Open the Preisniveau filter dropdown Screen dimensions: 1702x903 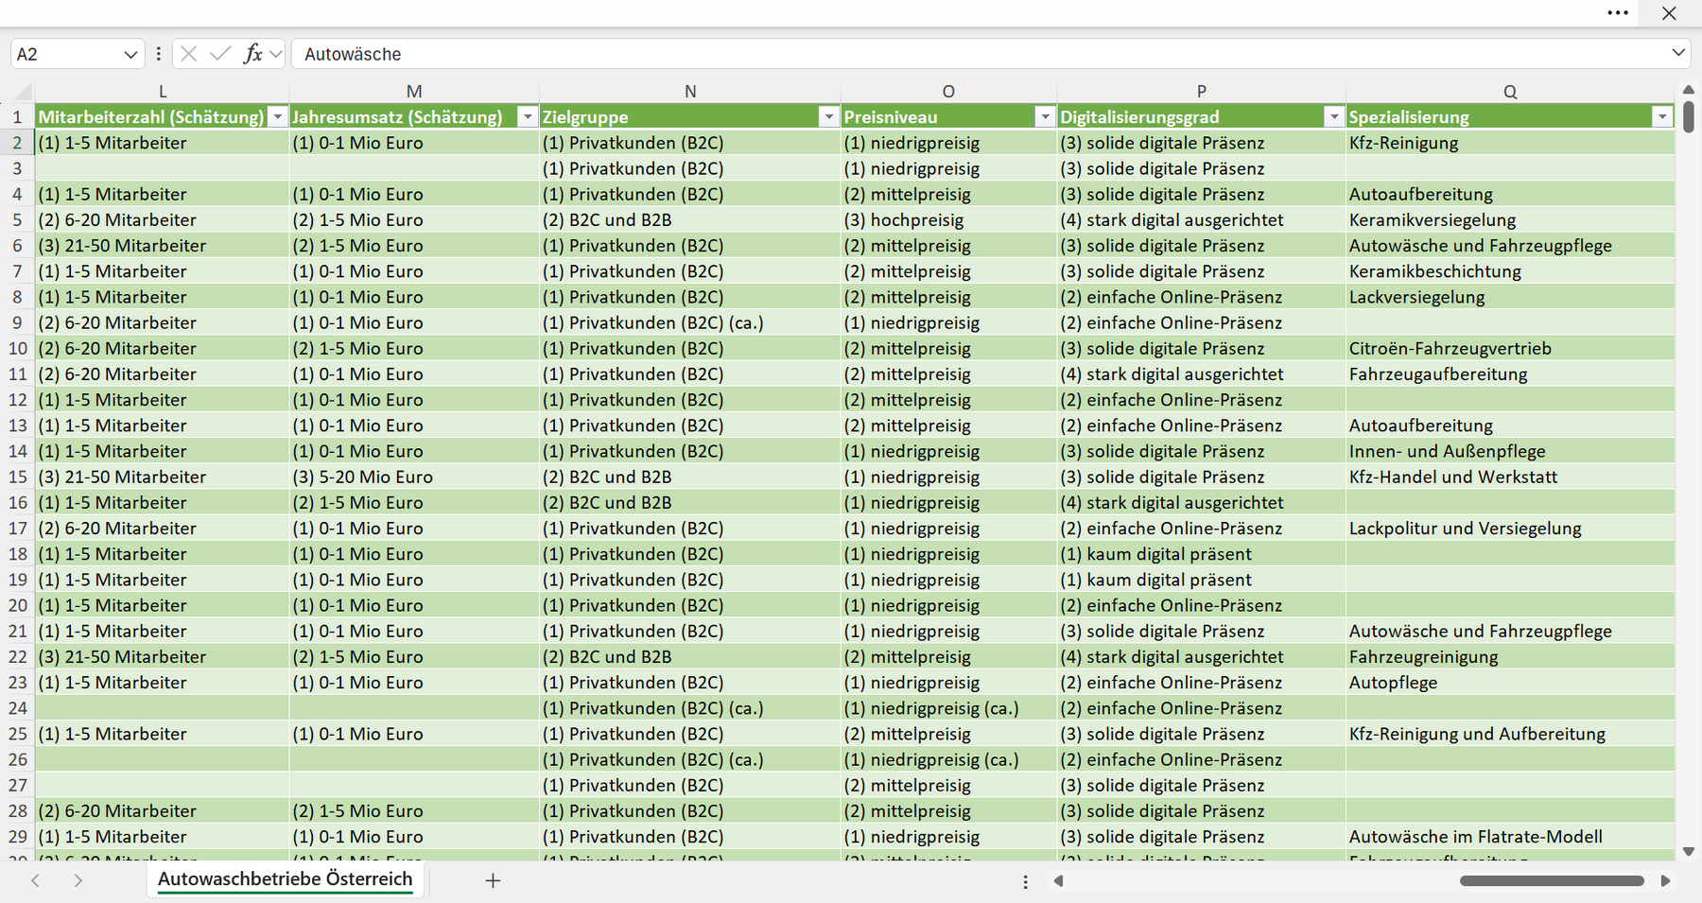pyautogui.click(x=1045, y=117)
